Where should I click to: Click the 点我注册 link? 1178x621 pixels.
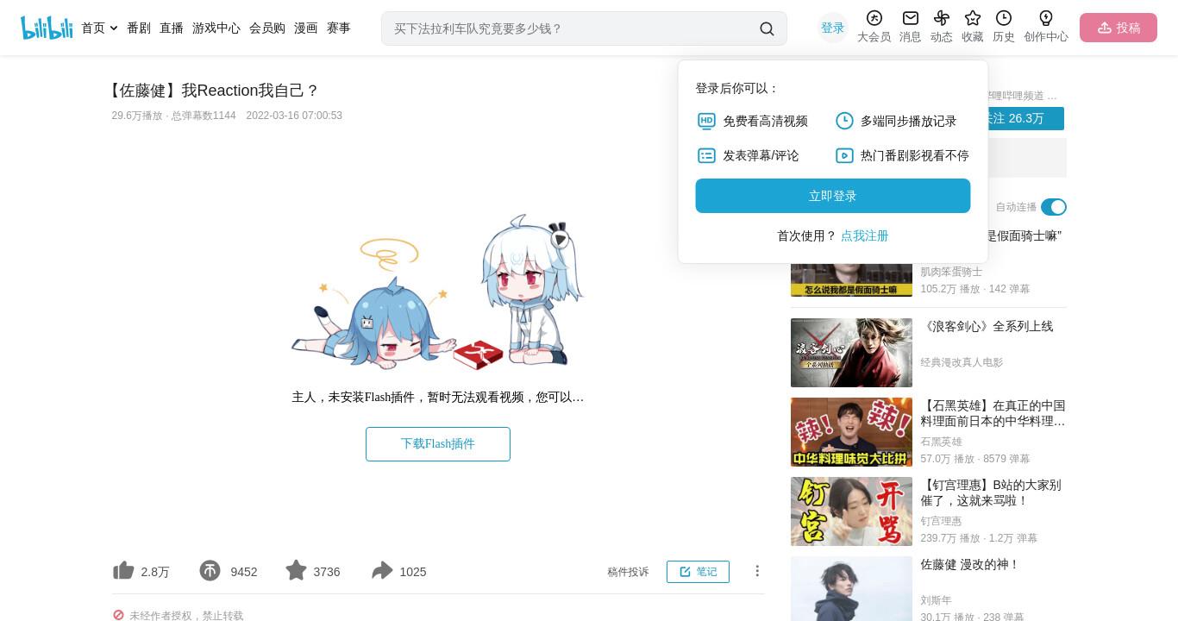click(x=865, y=235)
